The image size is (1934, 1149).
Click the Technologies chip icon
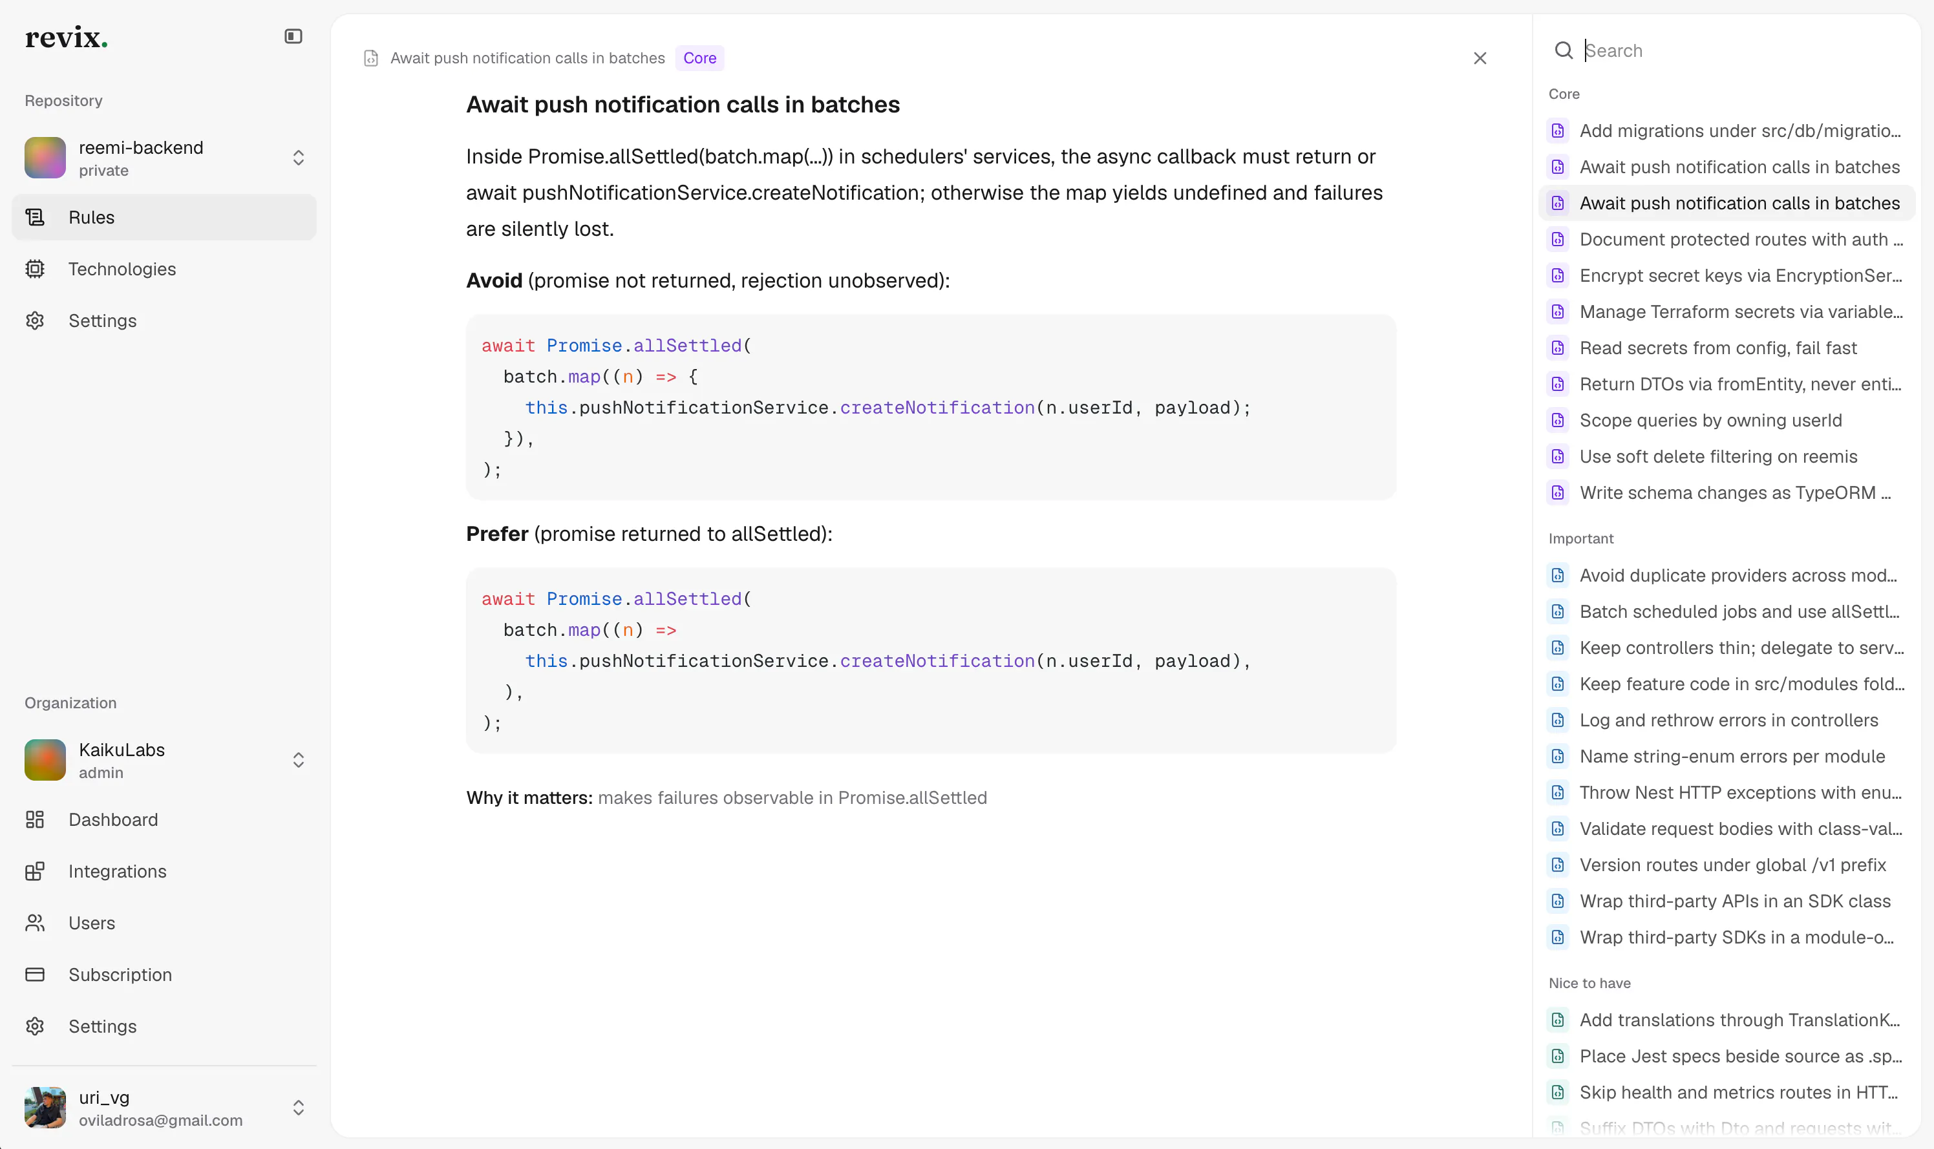35,269
